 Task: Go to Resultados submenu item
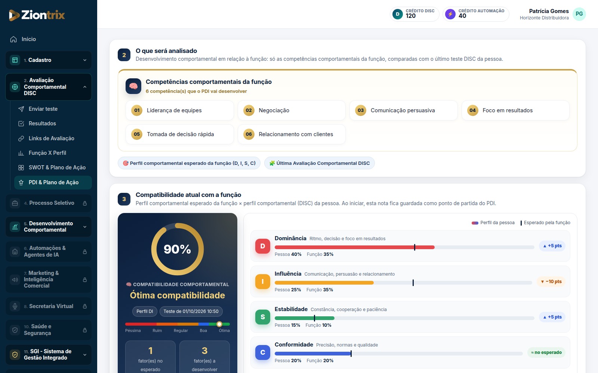[x=53, y=123]
